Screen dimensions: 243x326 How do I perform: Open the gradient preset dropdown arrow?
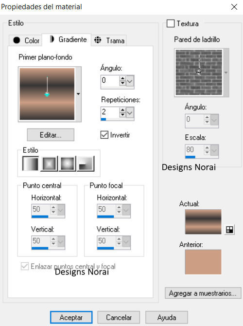(x=78, y=94)
